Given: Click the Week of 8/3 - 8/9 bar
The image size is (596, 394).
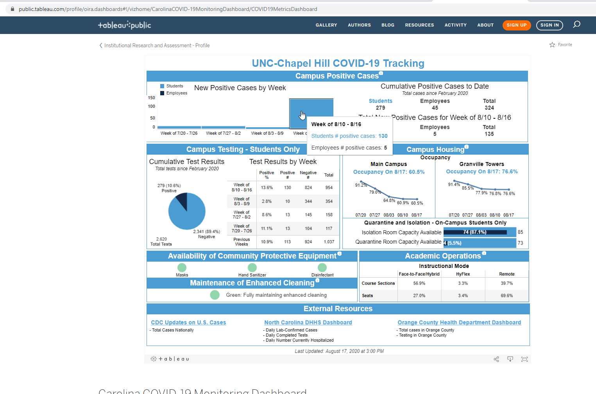Looking at the screenshot, I should (x=267, y=128).
